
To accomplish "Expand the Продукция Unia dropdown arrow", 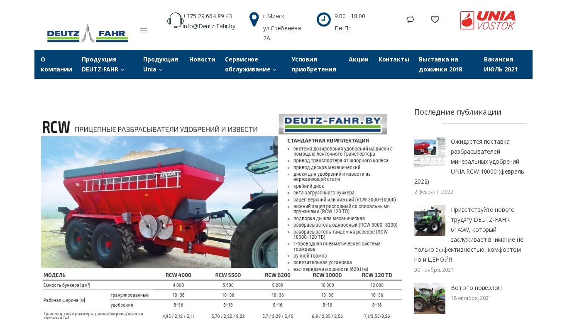I will tap(161, 70).
